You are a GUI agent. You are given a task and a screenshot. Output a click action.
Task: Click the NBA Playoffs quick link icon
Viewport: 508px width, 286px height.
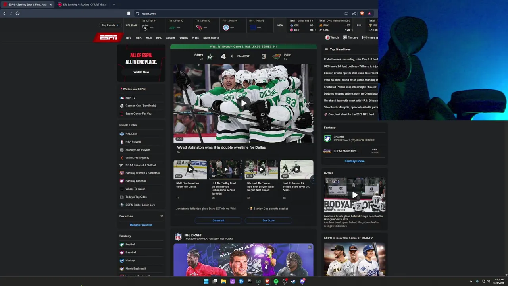click(122, 142)
